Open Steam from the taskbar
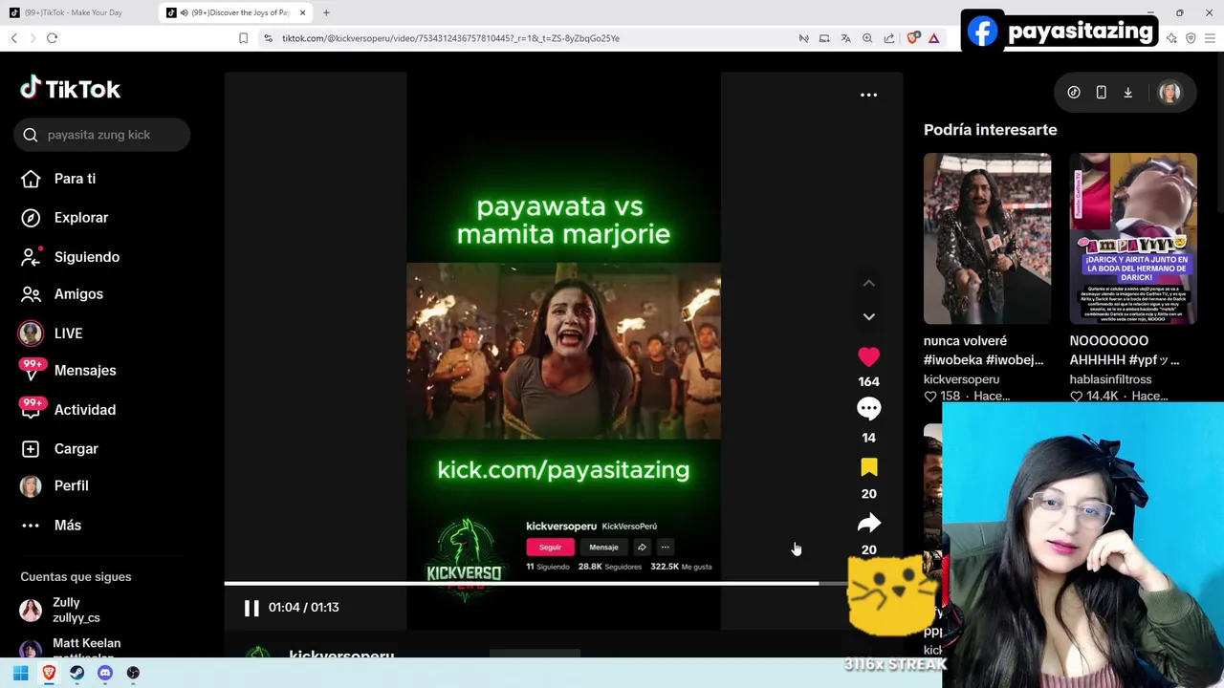Viewport: 1224px width, 688px height. coord(76,673)
